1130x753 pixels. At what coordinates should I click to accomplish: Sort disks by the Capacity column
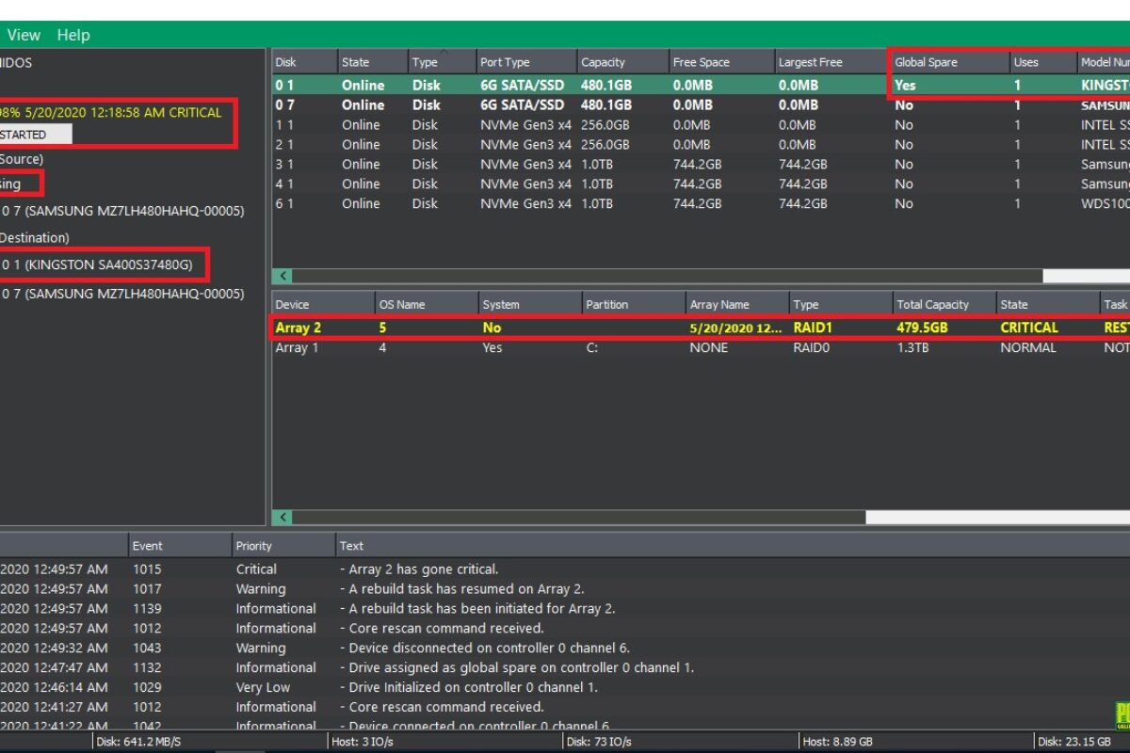pos(621,62)
